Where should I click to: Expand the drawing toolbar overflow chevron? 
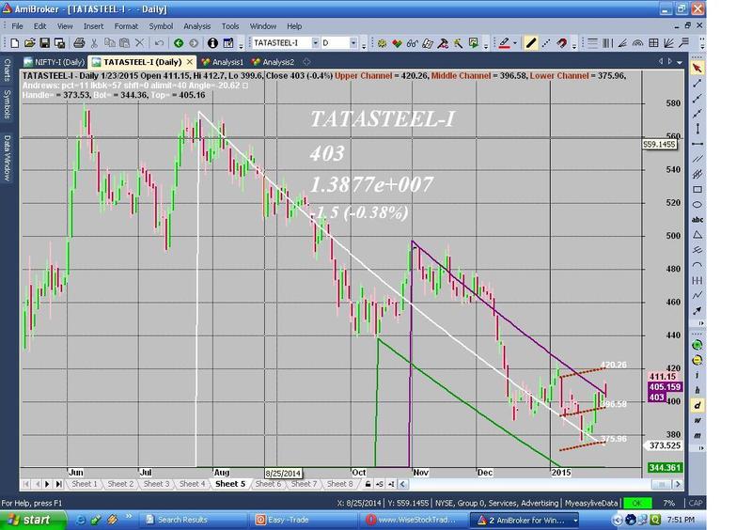[701, 324]
